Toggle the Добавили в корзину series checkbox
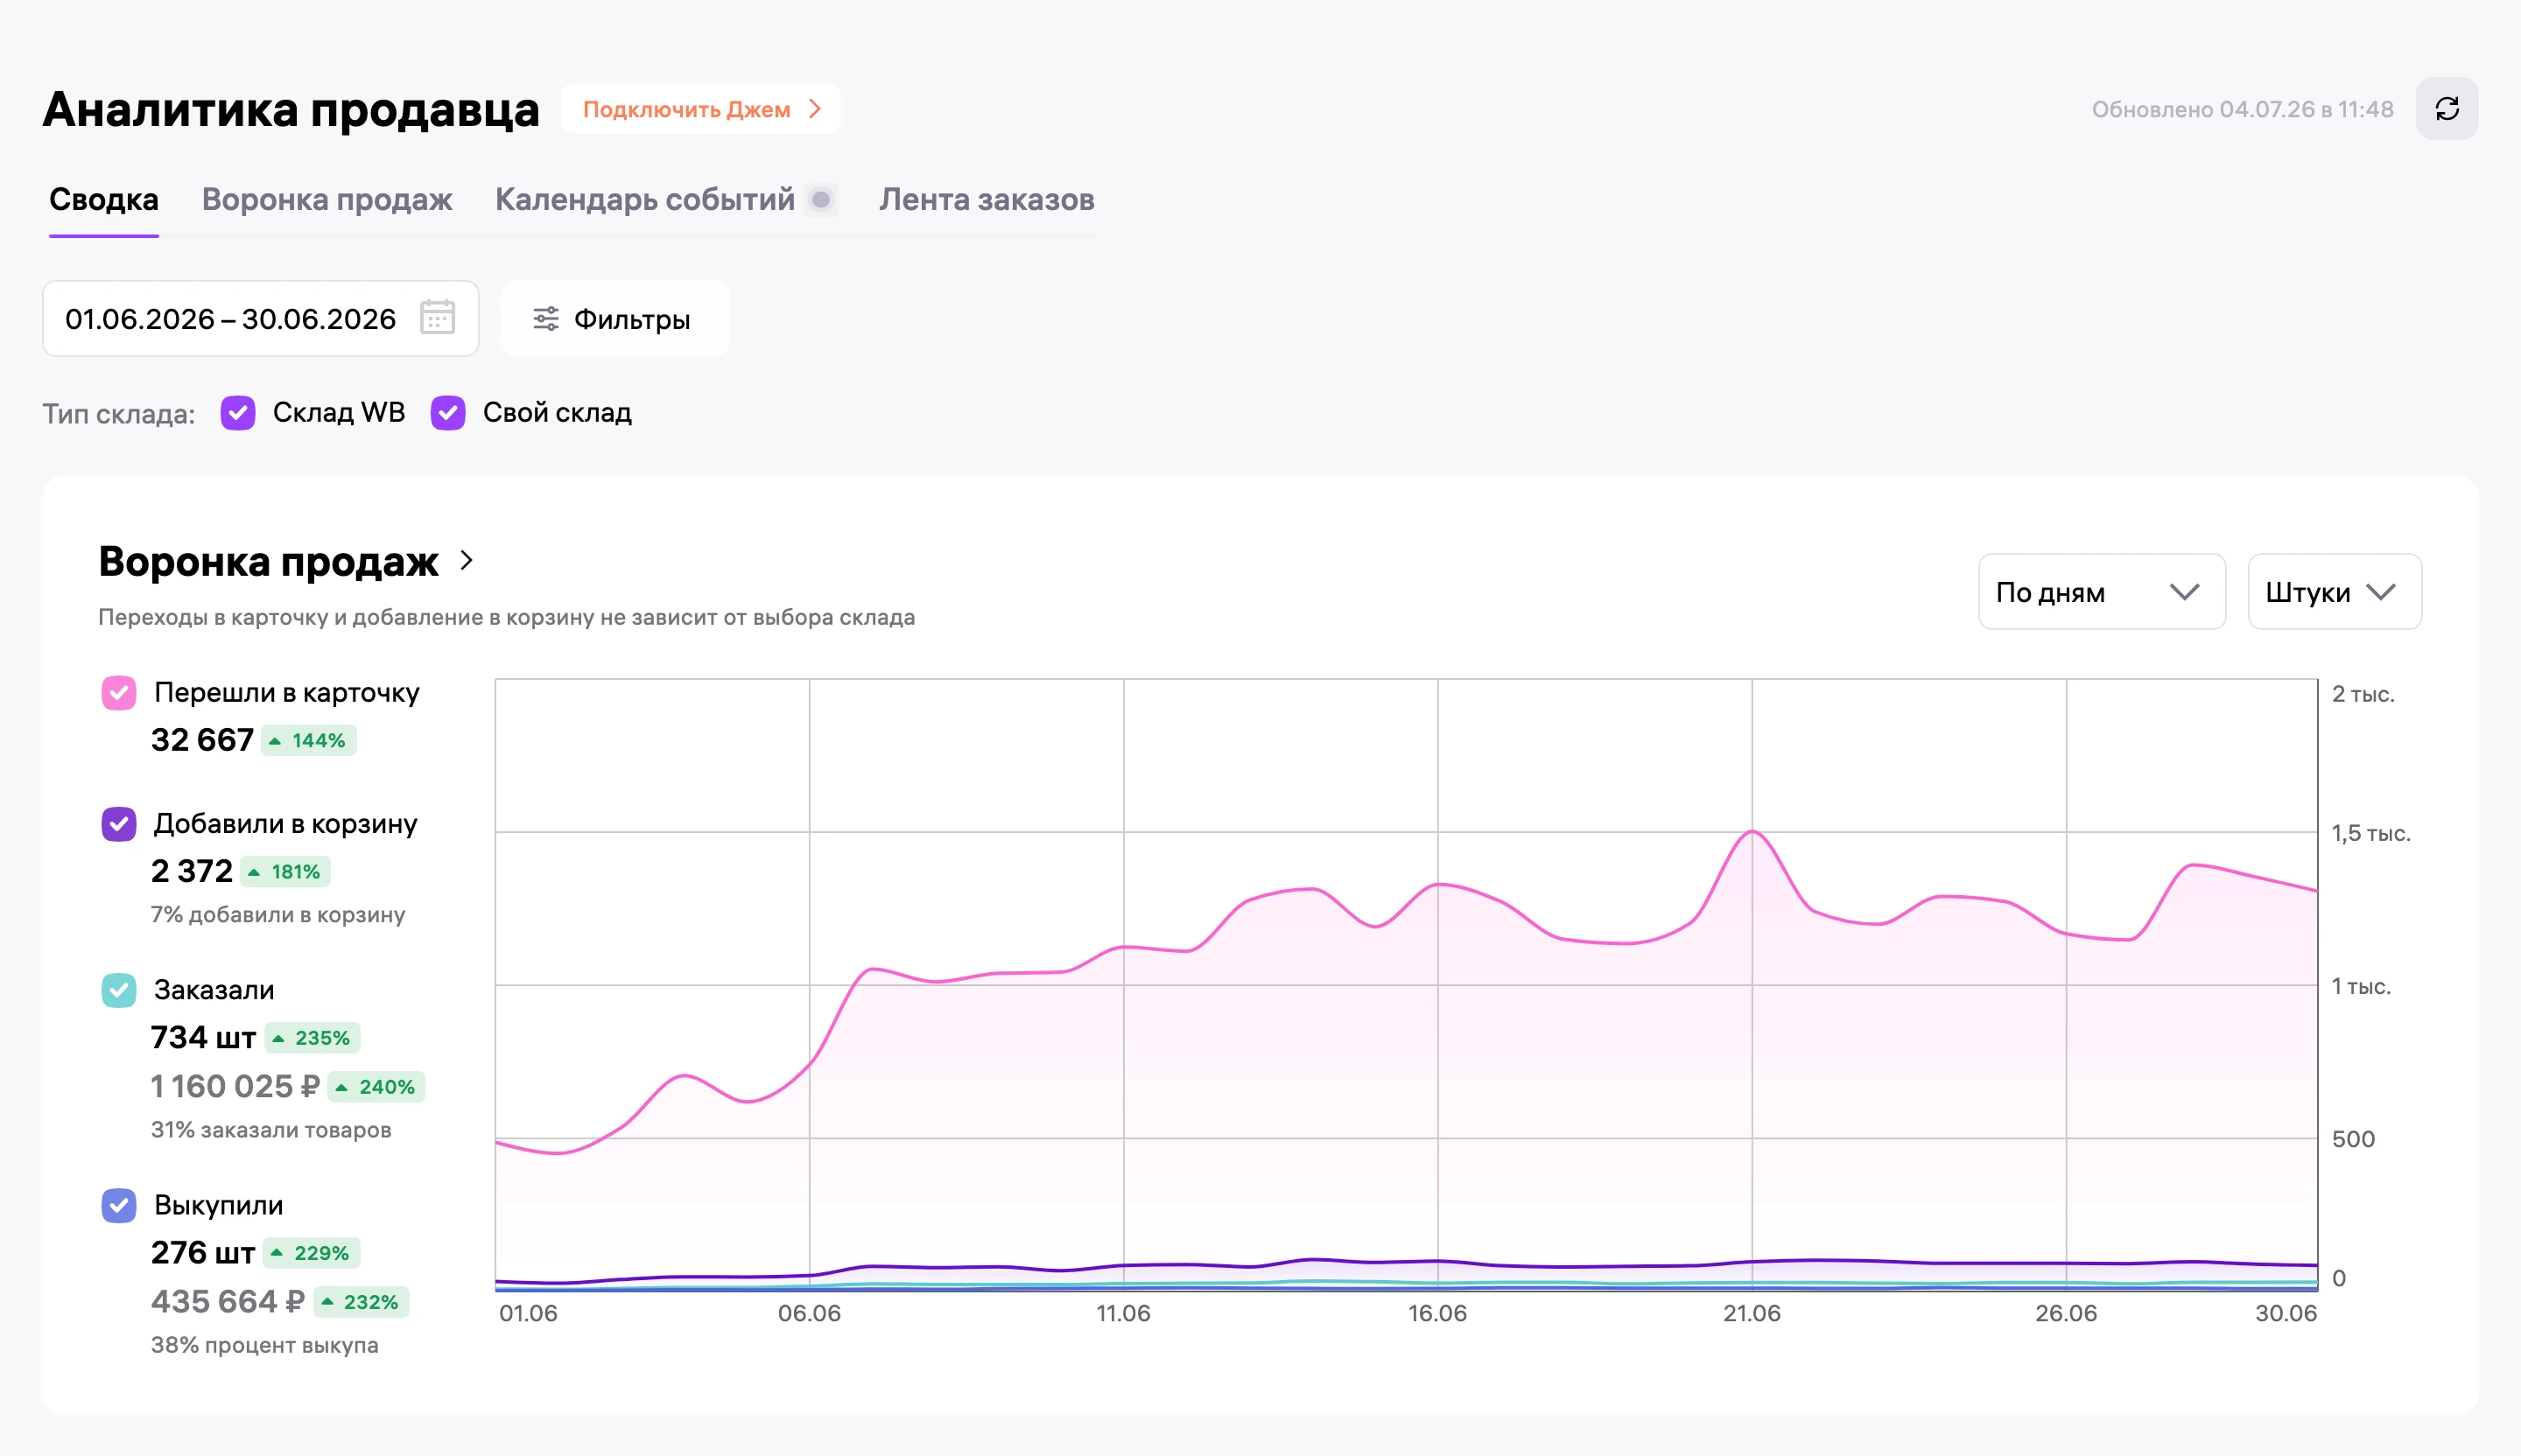Viewport: 2521px width, 1456px height. [119, 824]
